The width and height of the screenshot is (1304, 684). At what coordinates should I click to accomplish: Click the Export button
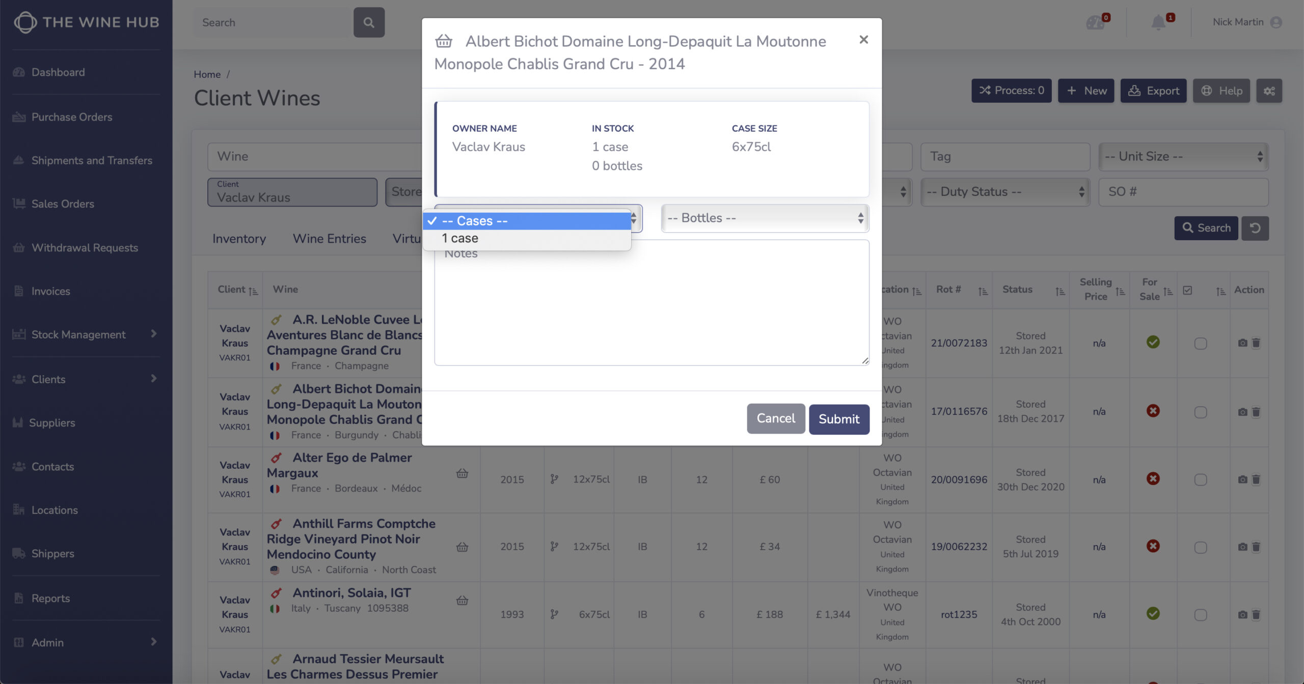tap(1153, 91)
